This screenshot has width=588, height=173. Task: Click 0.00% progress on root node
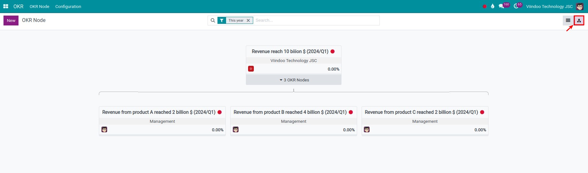pyautogui.click(x=334, y=69)
